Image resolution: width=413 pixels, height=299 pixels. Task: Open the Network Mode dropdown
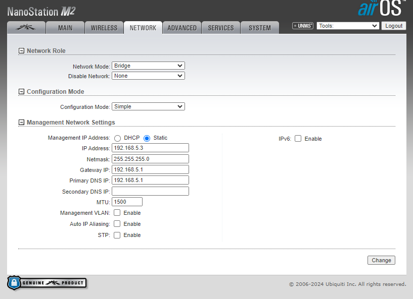[x=148, y=66]
